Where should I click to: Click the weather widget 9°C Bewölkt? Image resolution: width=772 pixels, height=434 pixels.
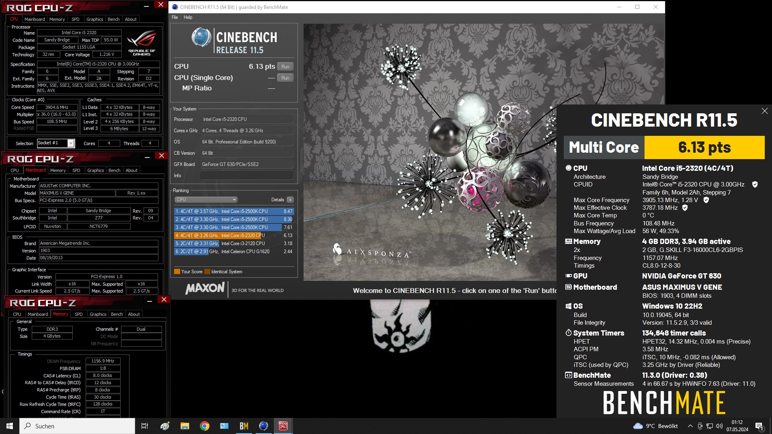click(x=655, y=426)
